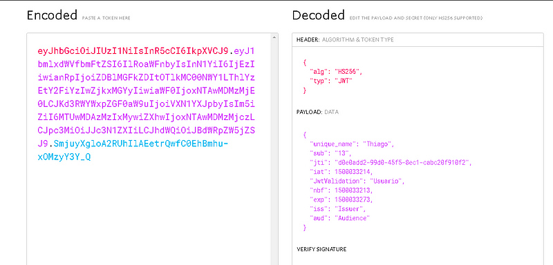Click the VERIFY SIGNATURE section label
This screenshot has width=553, height=265.
[x=321, y=249]
